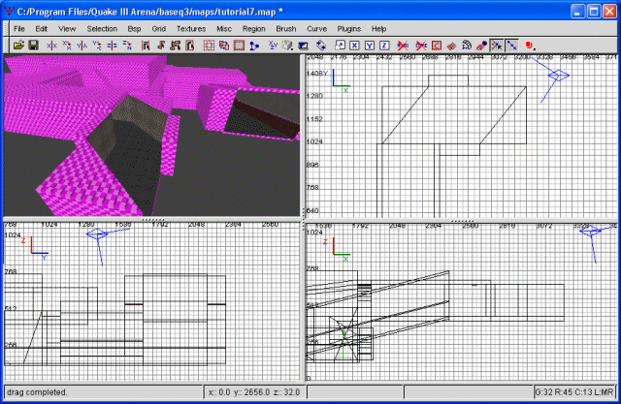Flip selection along the Z axis
Viewport: 621px width, 404px height.
113,46
